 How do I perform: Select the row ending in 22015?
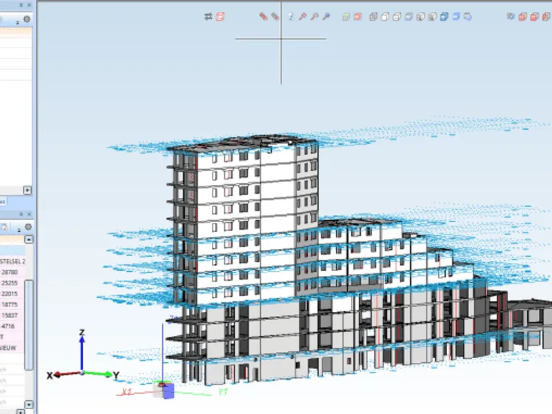(12, 294)
